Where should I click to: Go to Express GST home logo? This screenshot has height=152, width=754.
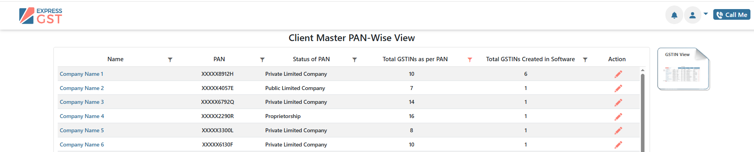tap(41, 16)
